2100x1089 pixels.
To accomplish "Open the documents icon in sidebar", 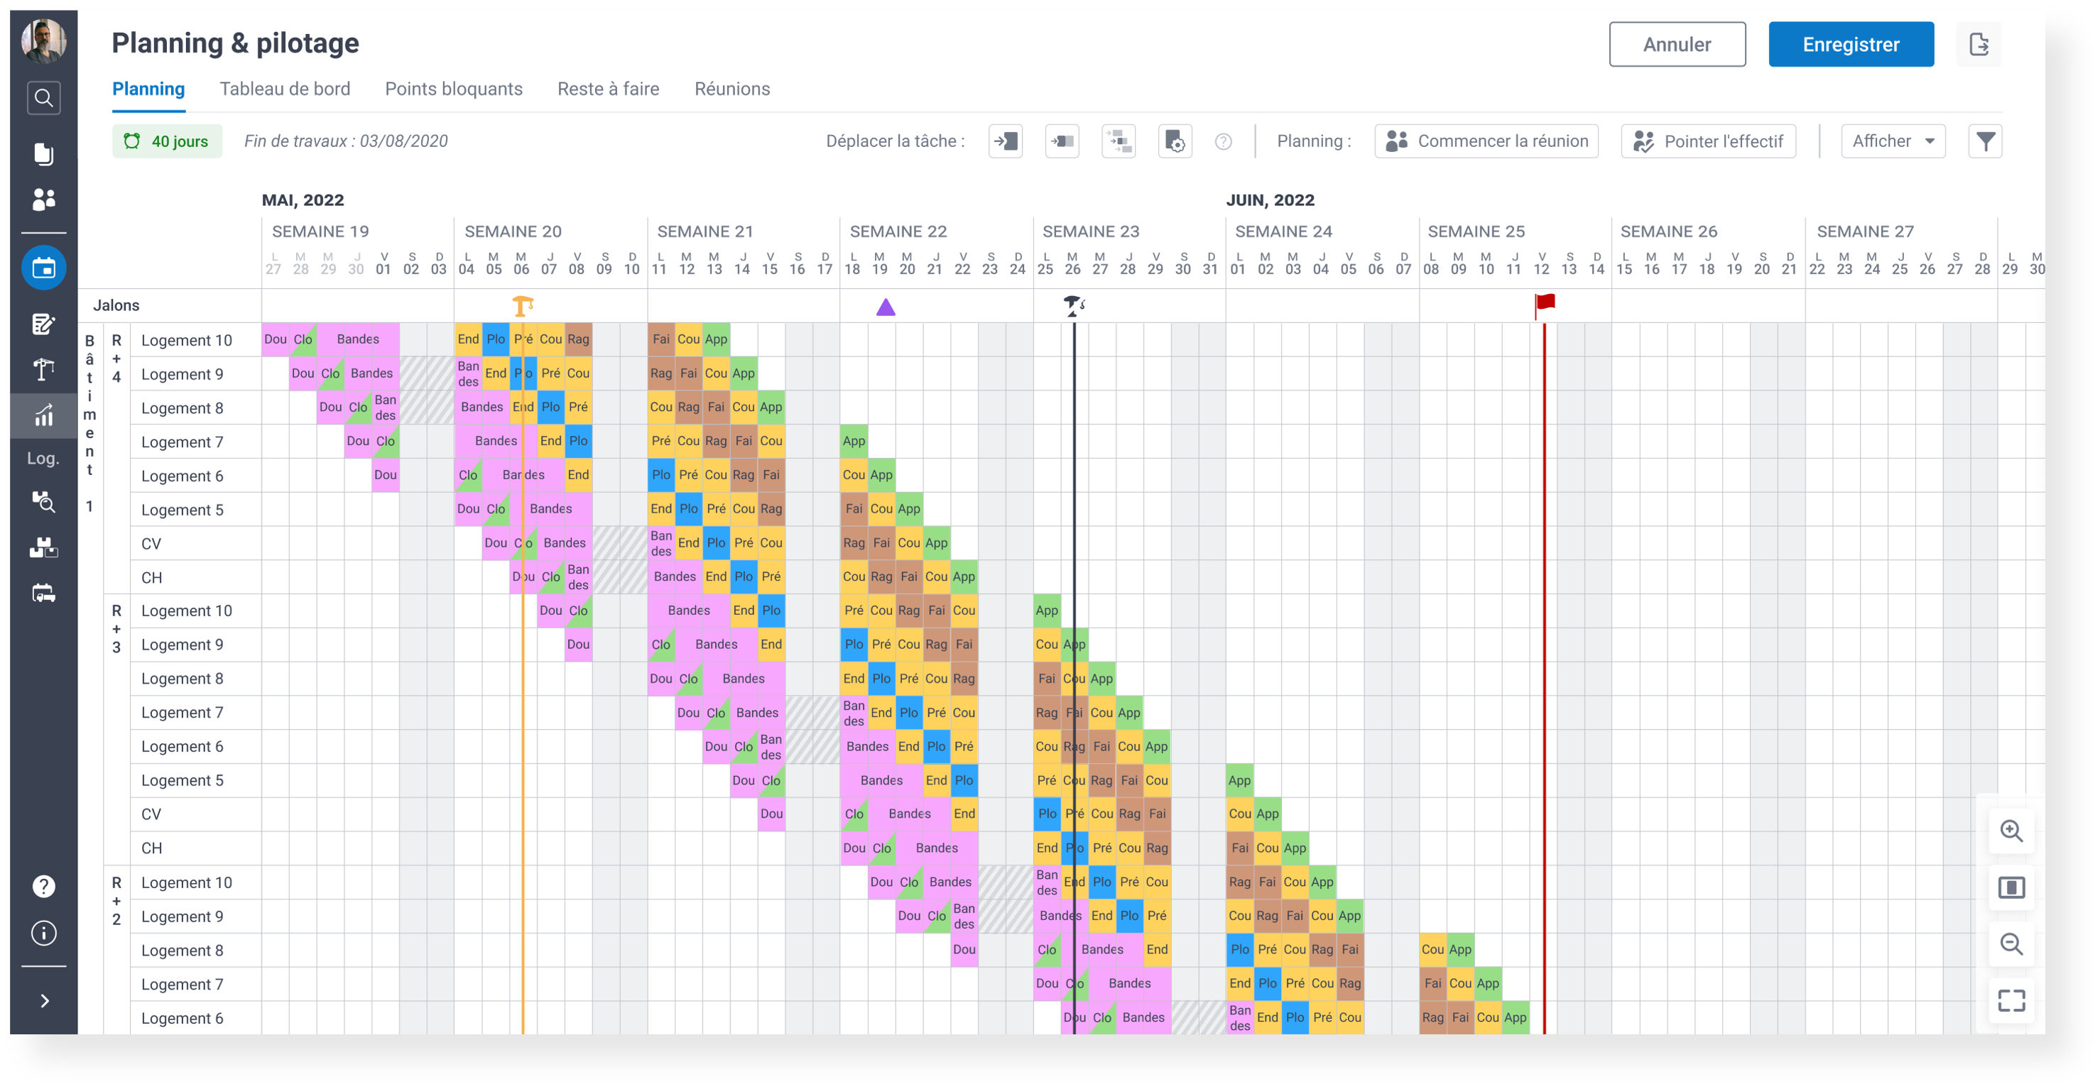I will pos(43,154).
